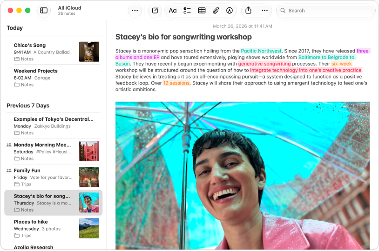Insert a checklist using the toolbar
This screenshot has width=379, height=251.
click(x=187, y=10)
